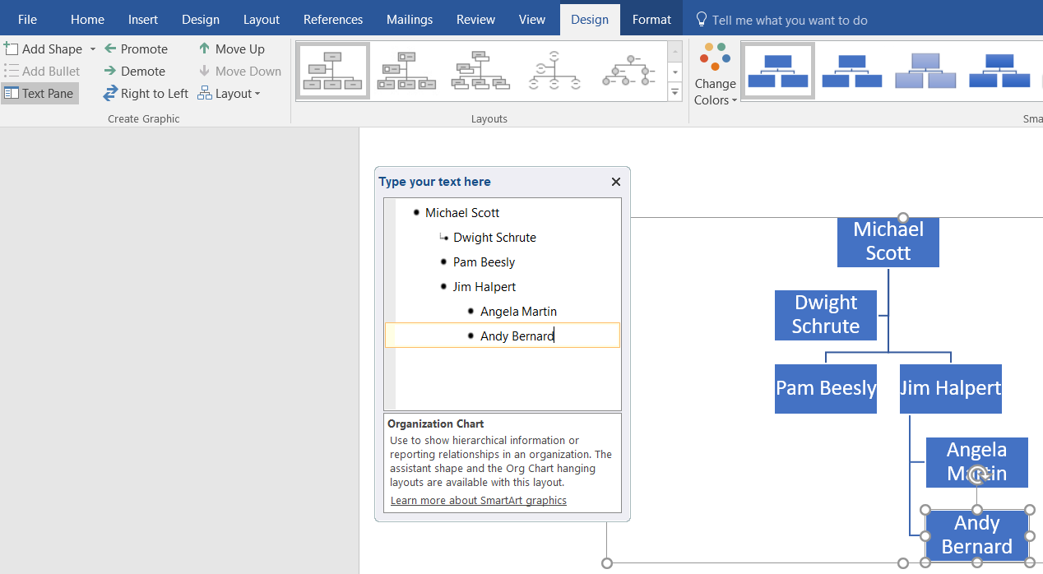This screenshot has height=574, width=1043.
Task: Open the Layout ribbon tab
Action: 262,20
